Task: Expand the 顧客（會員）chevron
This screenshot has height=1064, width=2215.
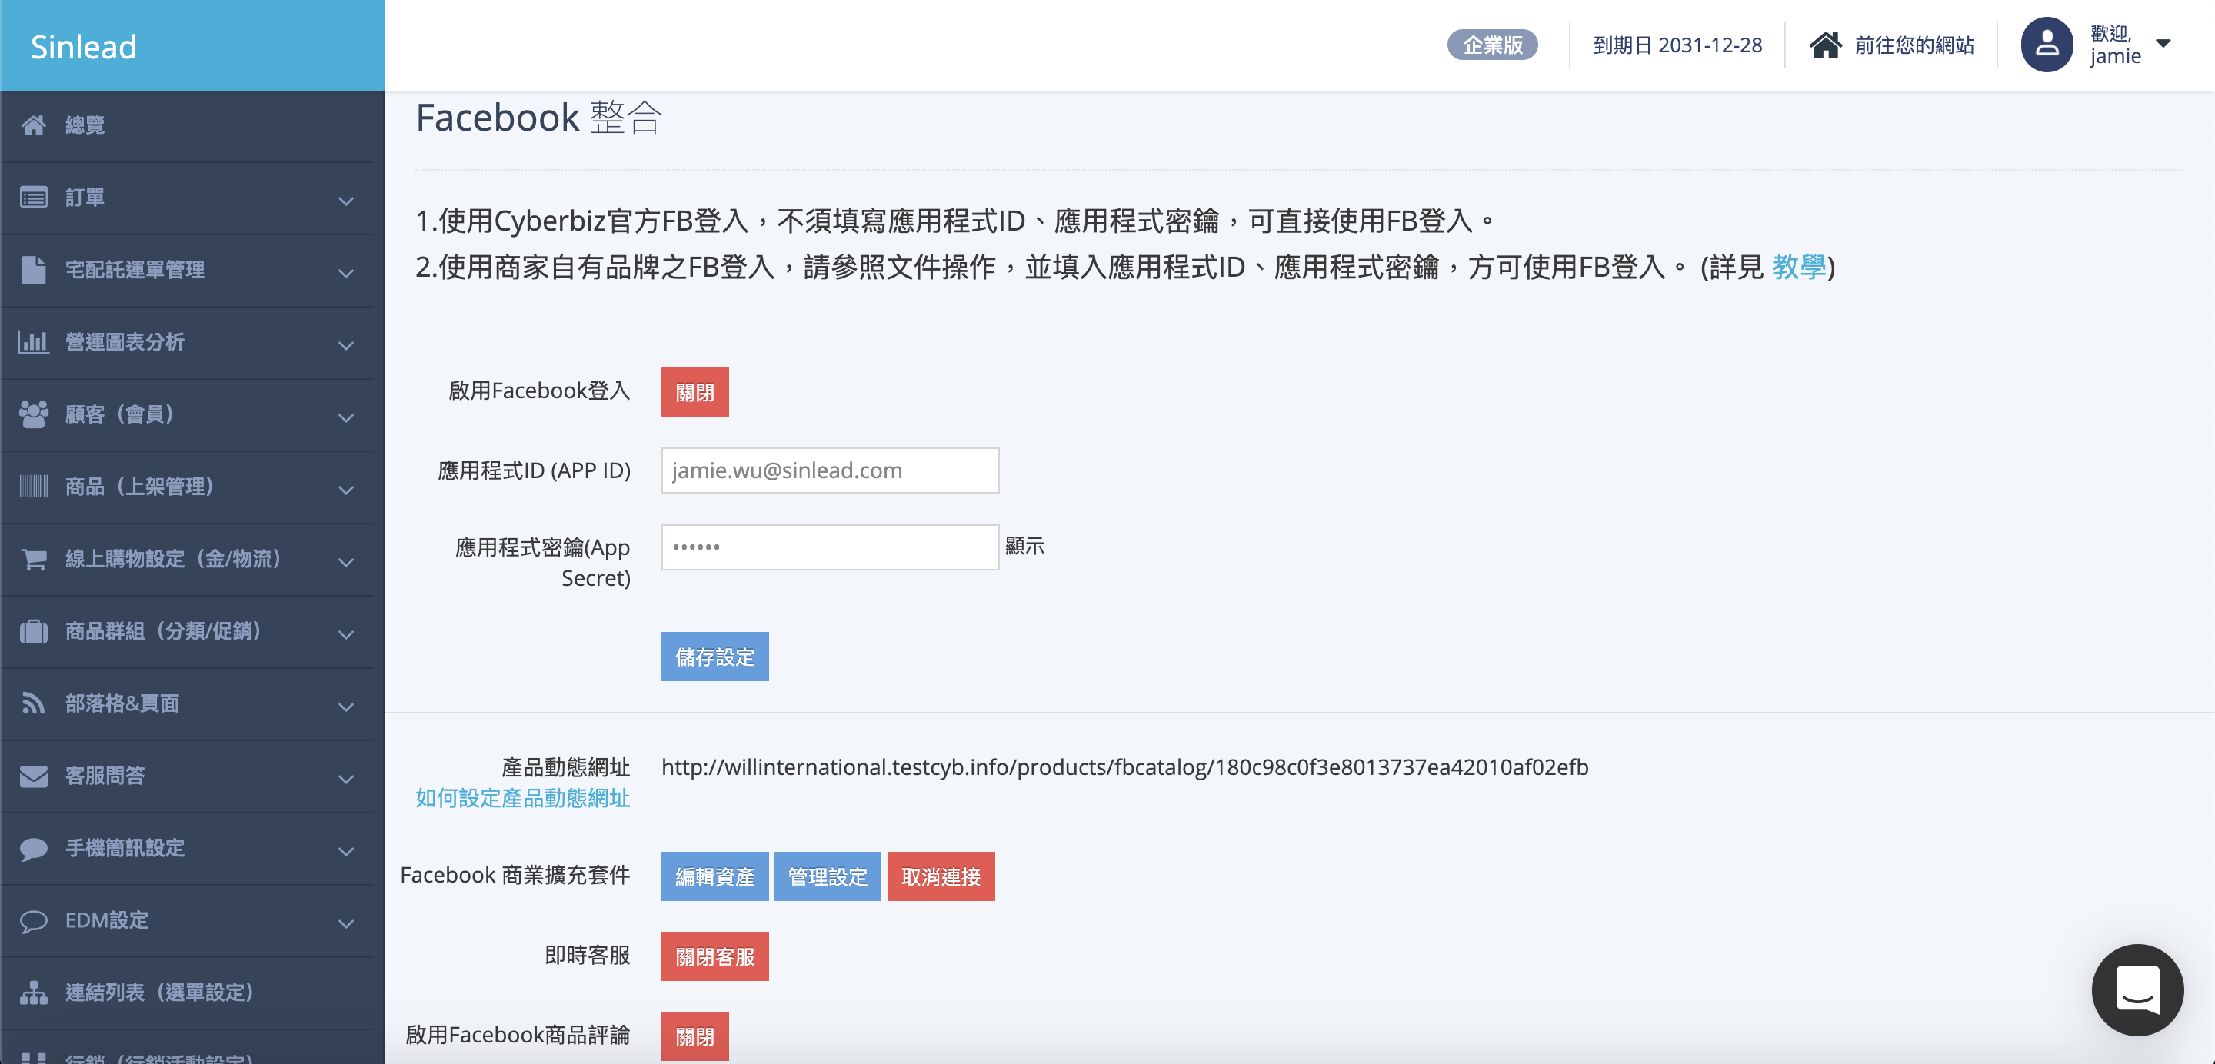Action: (345, 417)
